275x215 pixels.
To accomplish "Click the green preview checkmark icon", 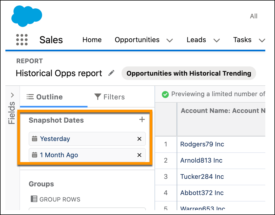I will (x=165, y=94).
